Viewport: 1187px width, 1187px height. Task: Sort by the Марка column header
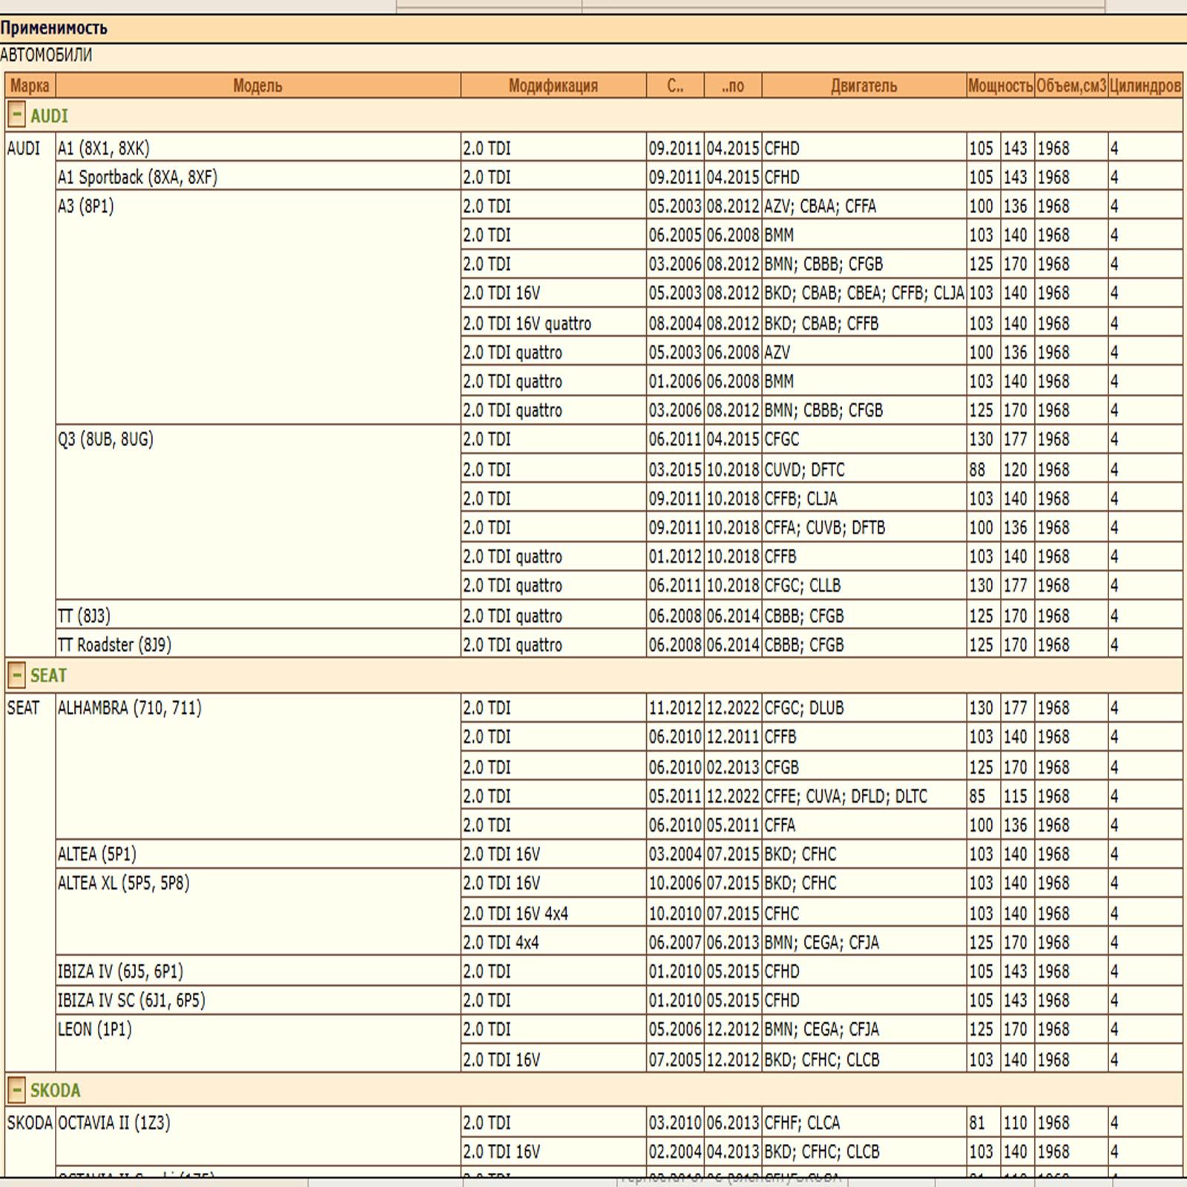(30, 85)
